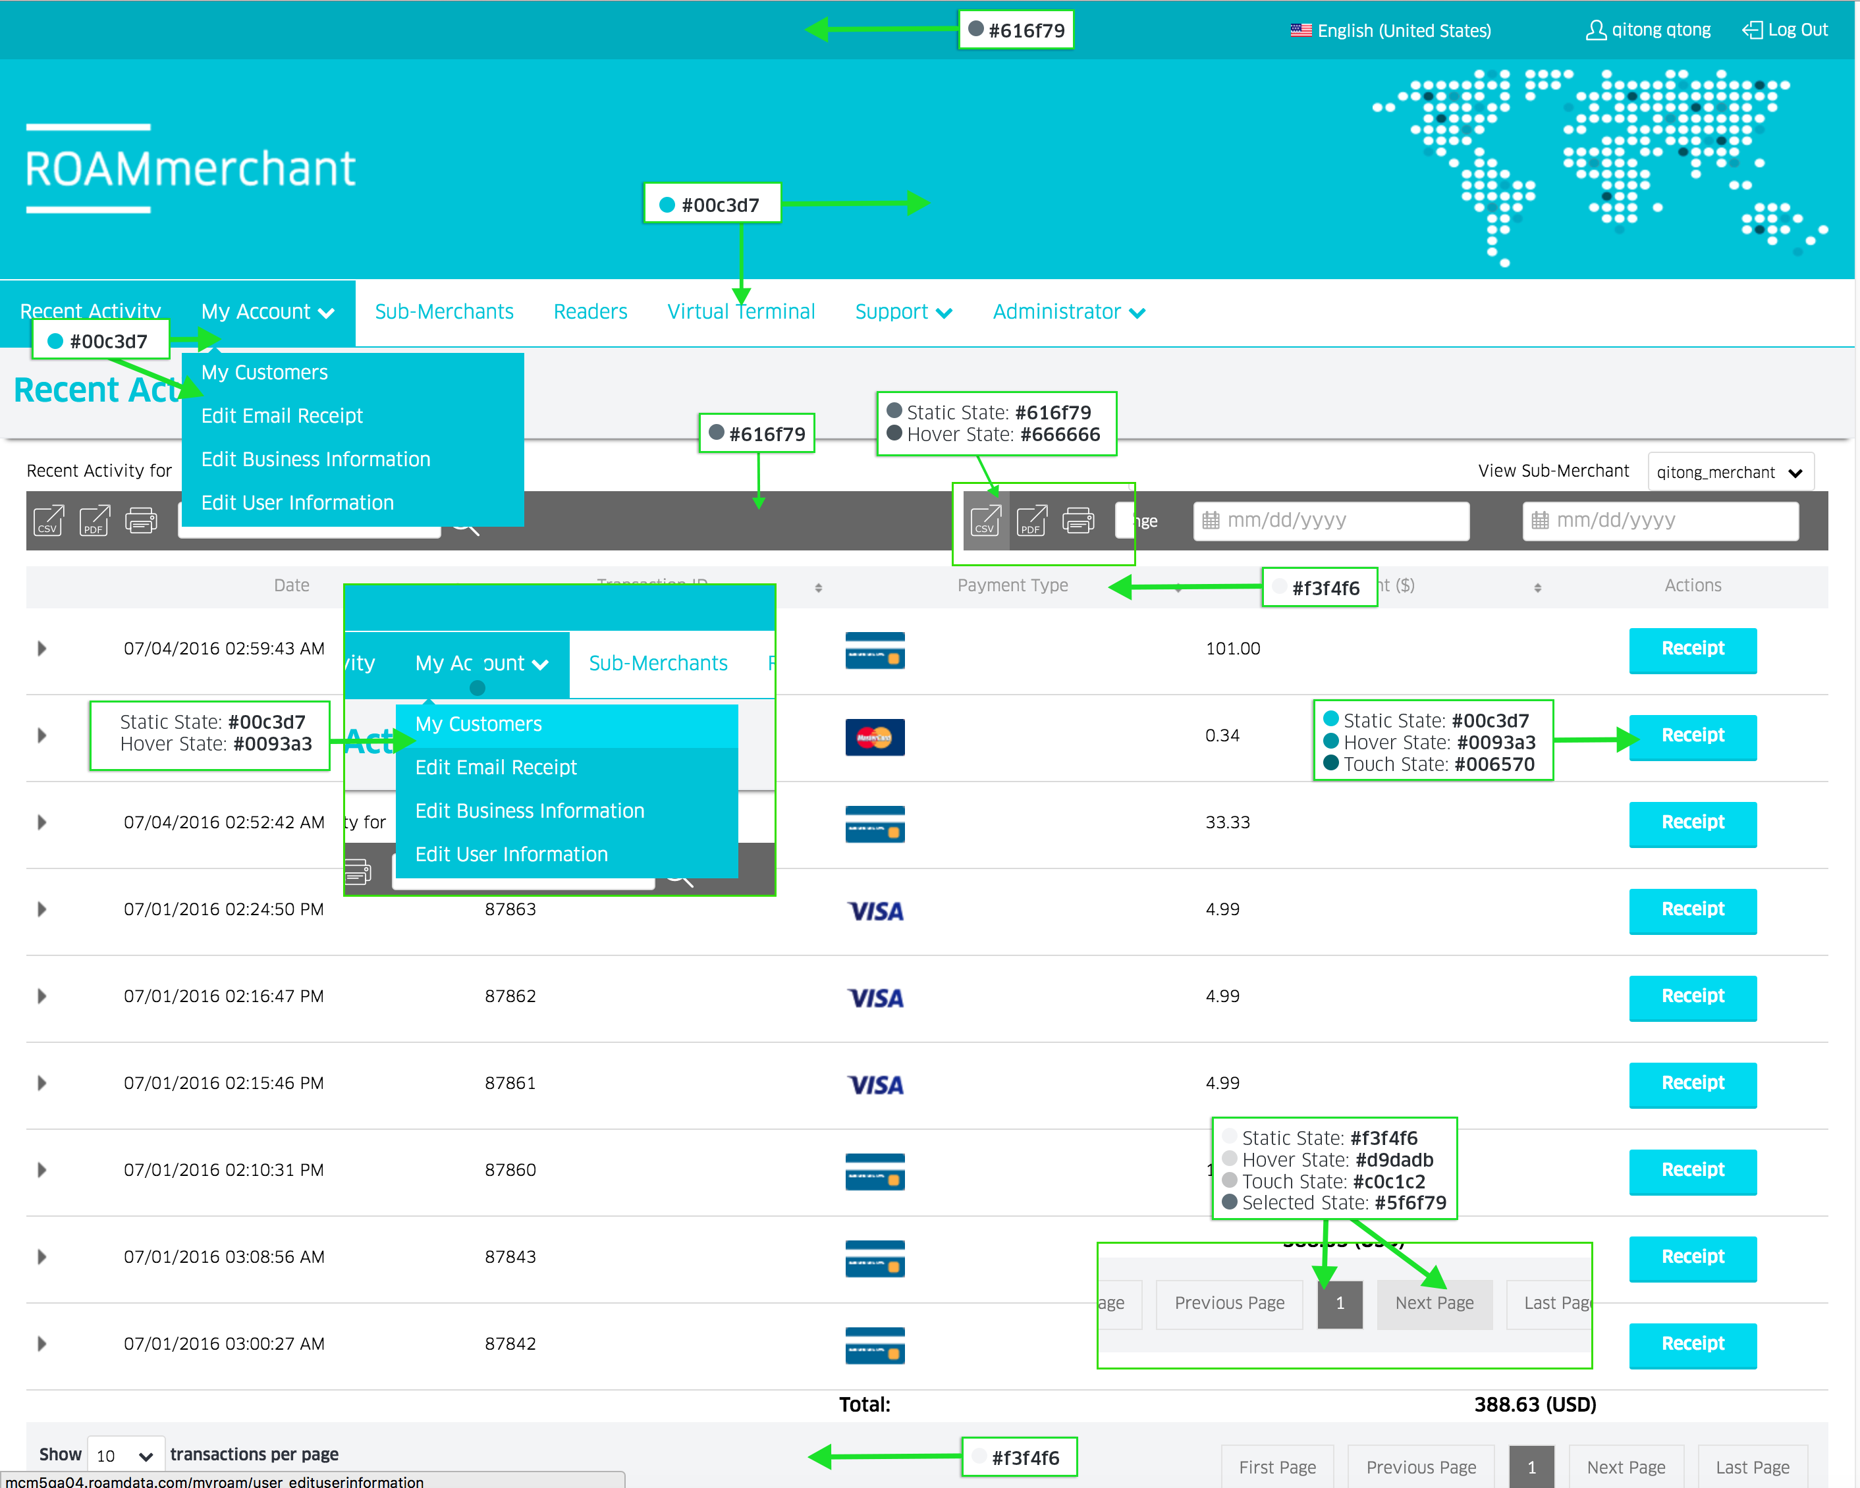
Task: Click the total 388.63 (USD)
Action: click(1535, 1404)
